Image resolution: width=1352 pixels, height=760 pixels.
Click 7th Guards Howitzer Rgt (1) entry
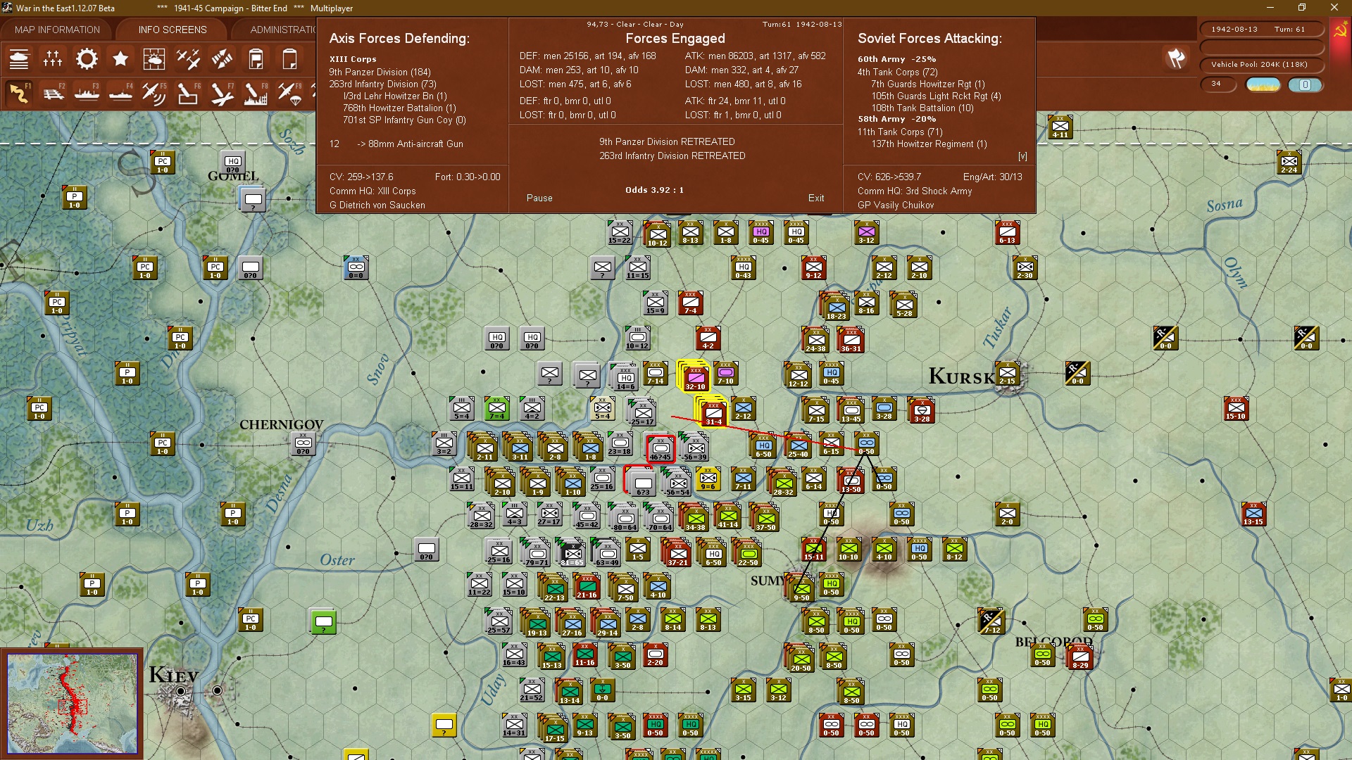tap(927, 84)
